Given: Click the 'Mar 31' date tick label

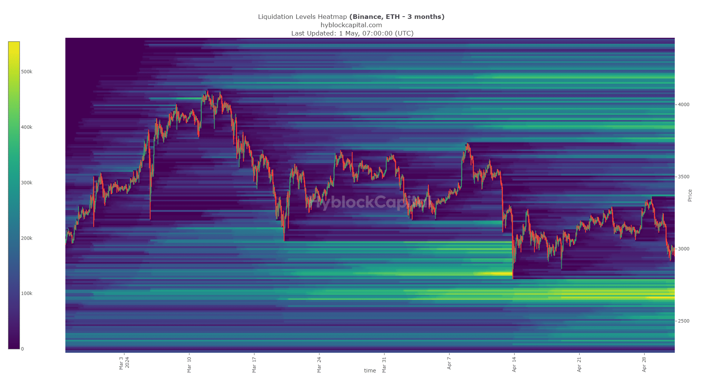Looking at the screenshot, I should (384, 364).
